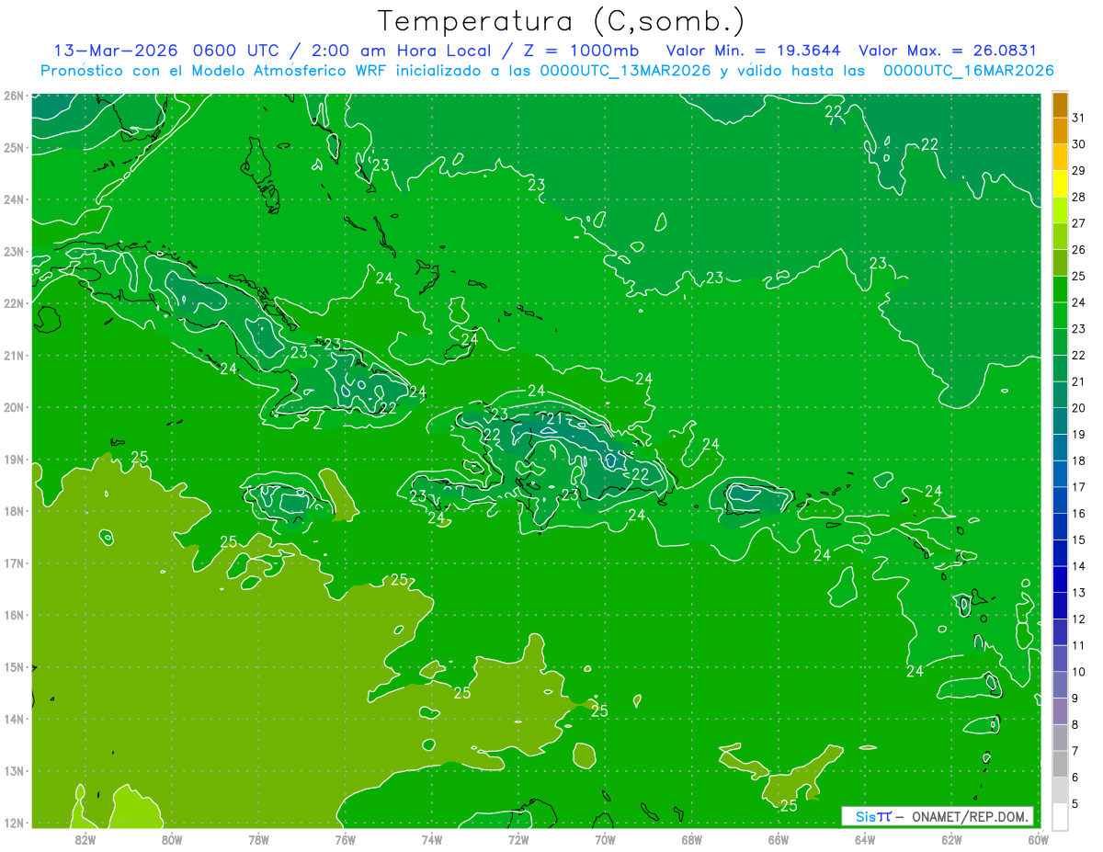Image resolution: width=1103 pixels, height=852 pixels.
Task: Click the '16N' latitude axis label
Action: pos(14,615)
